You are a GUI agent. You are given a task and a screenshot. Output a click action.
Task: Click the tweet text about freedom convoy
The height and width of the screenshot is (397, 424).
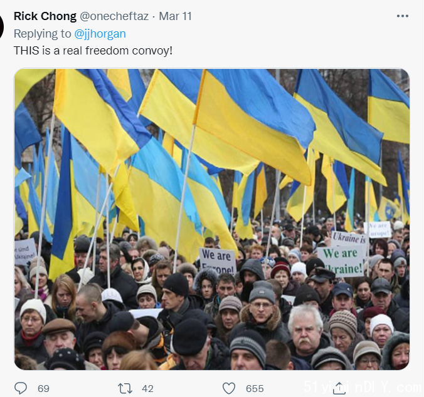(x=93, y=51)
